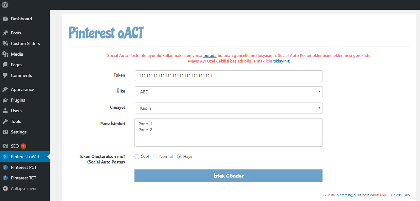The image size is (420, 201).
Task: Open the Pinterest oACT menu item
Action: [25, 157]
